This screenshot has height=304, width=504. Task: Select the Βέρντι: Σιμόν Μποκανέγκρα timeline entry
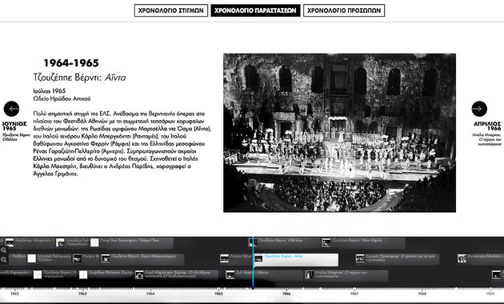click(x=142, y=259)
